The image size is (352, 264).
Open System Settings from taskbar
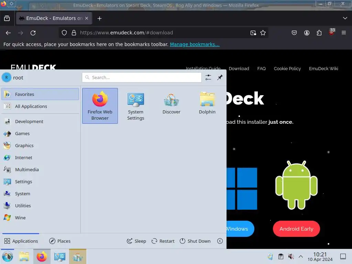point(60,256)
